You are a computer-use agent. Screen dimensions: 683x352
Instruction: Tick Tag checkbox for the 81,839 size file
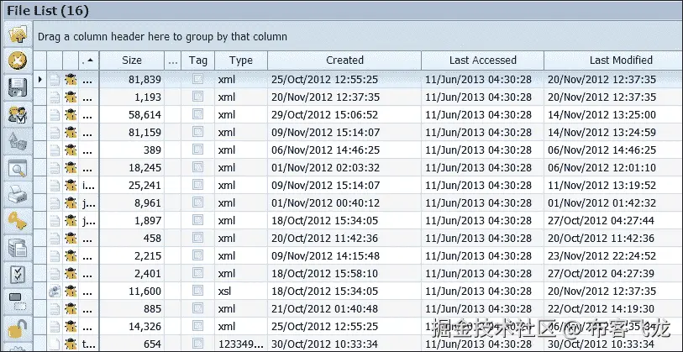pyautogui.click(x=197, y=79)
